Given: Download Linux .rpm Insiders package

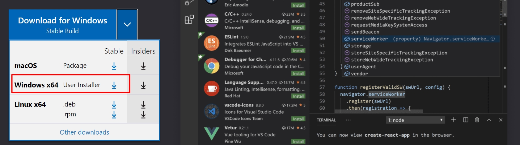Looking at the screenshot, I should point(143,115).
